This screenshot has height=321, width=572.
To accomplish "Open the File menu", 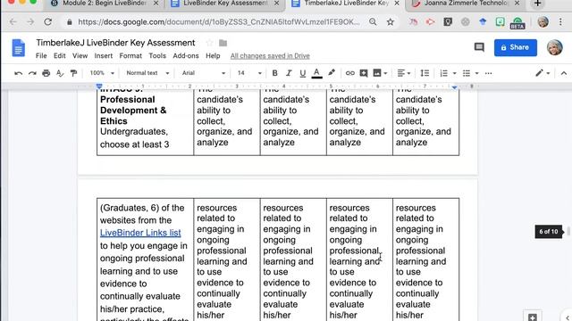I will [41, 55].
